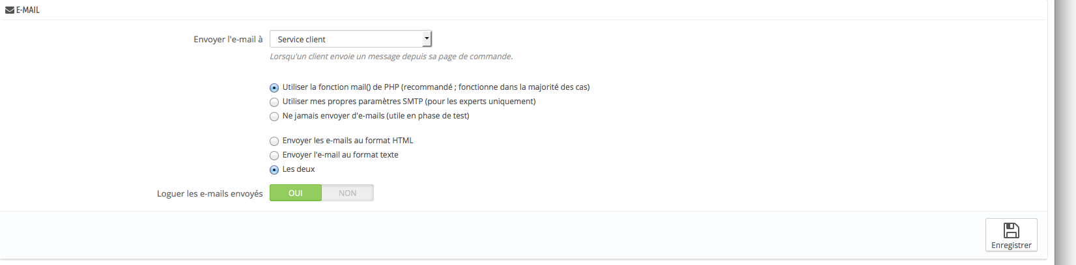
Task: Select the never send e-mails radio button
Action: [274, 117]
